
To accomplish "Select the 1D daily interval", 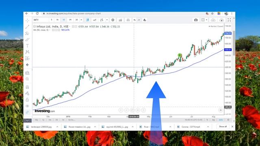I will click(x=64, y=20).
